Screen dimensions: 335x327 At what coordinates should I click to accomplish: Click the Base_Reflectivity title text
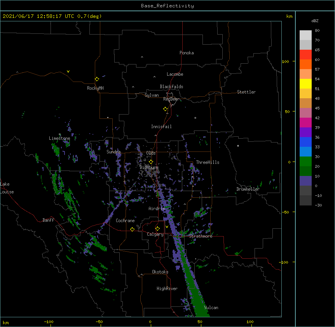click(x=167, y=6)
